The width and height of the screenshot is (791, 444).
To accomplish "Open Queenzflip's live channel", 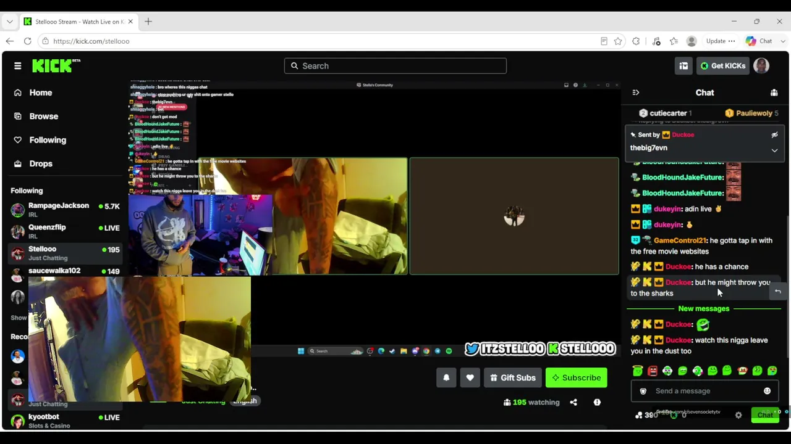I will click(65, 231).
